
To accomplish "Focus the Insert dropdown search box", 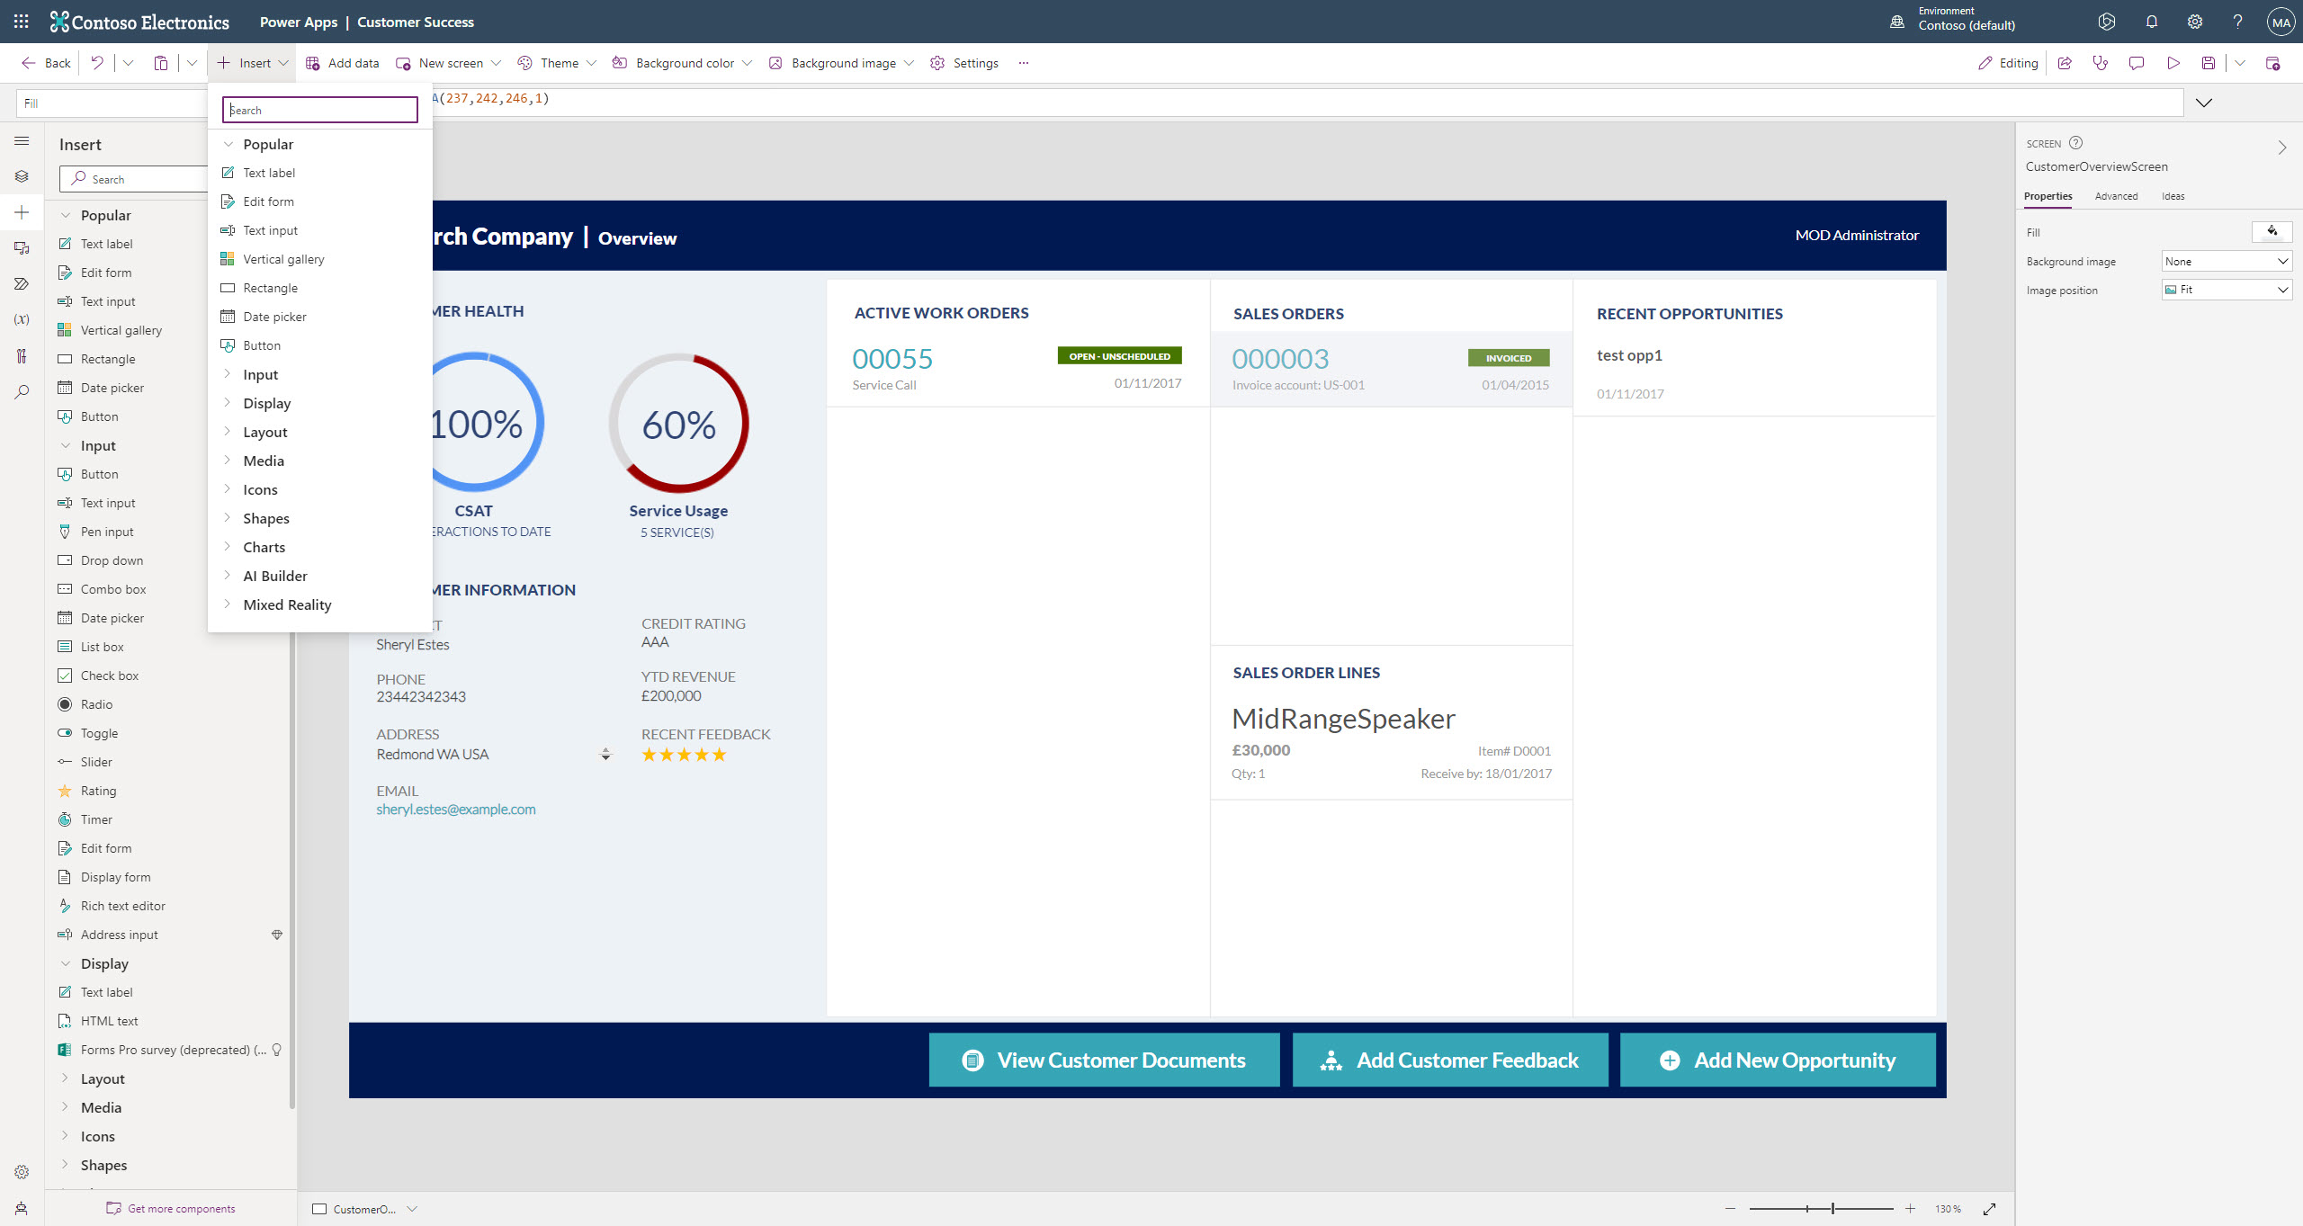I will pos(319,110).
